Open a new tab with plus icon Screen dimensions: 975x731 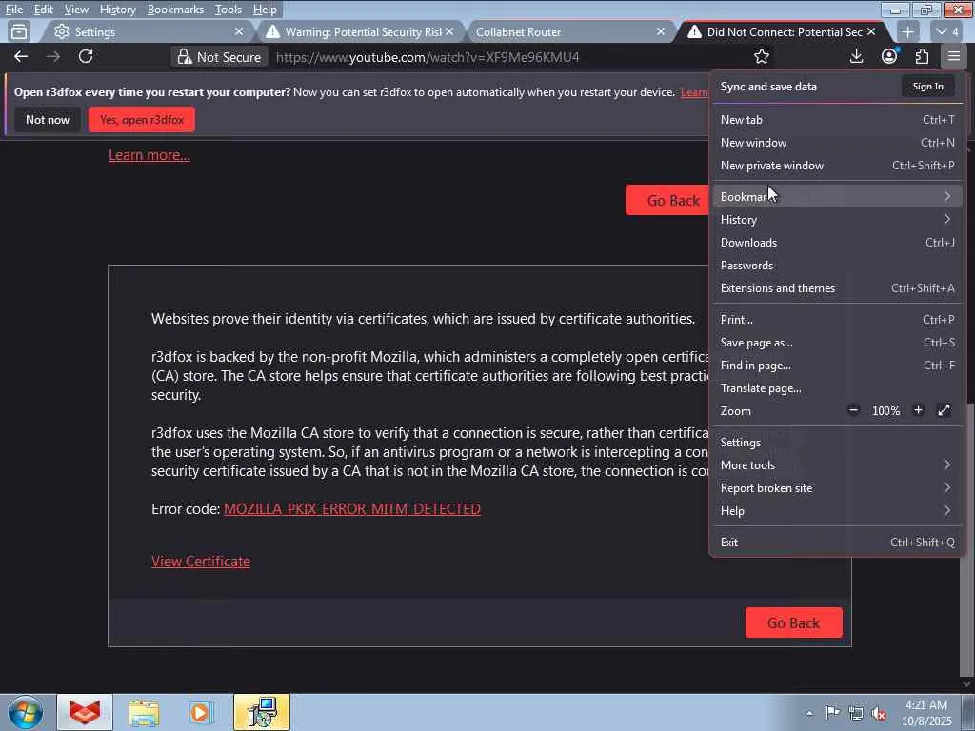pos(907,31)
